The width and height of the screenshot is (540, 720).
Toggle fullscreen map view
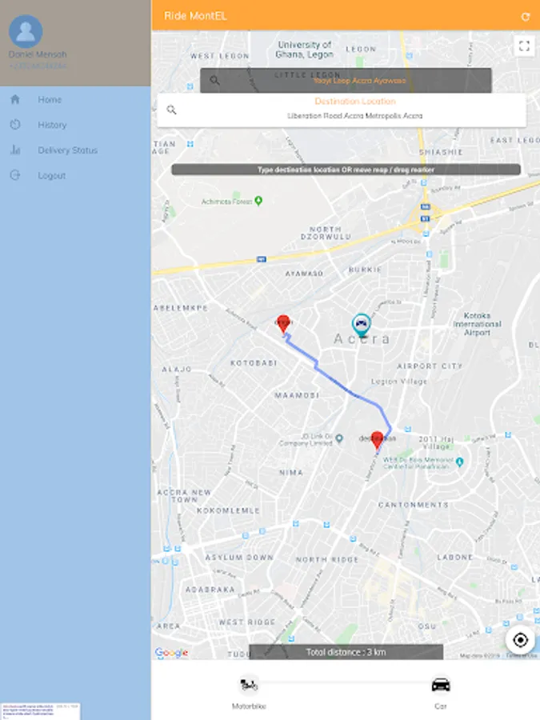pyautogui.click(x=524, y=46)
